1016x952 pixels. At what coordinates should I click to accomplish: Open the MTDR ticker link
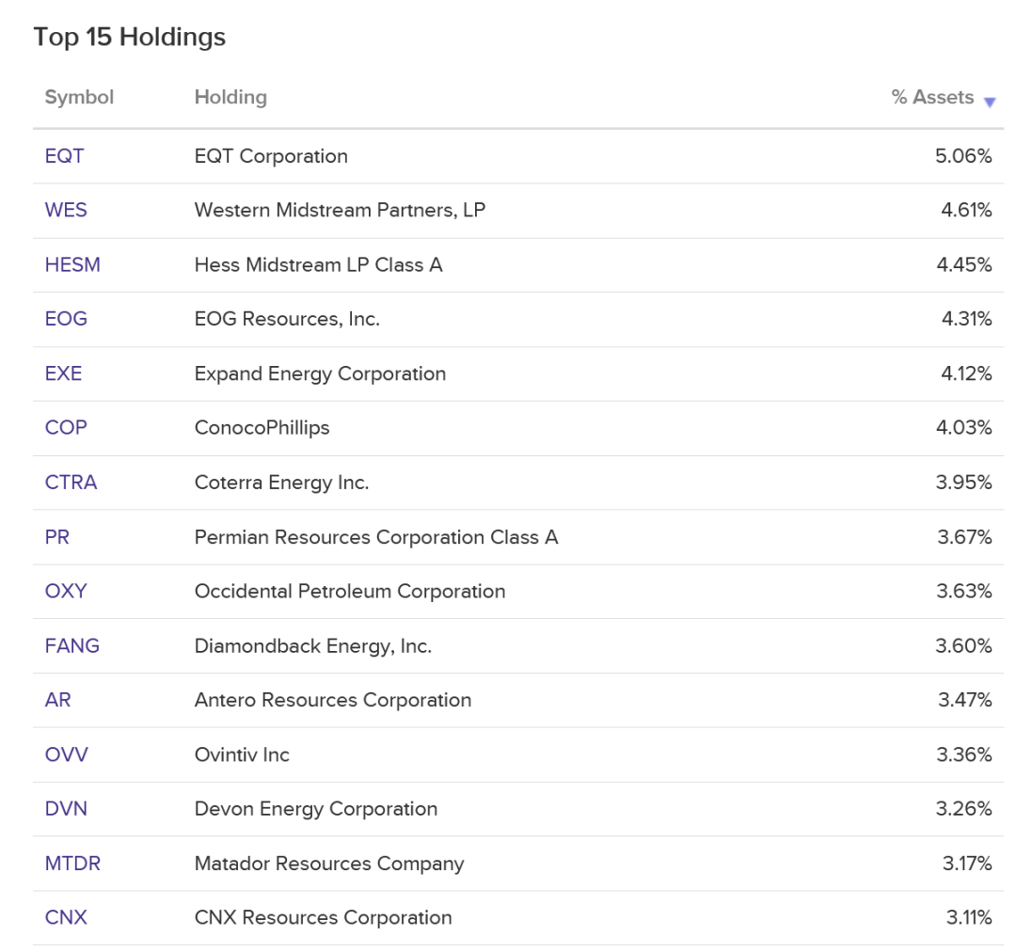(72, 864)
